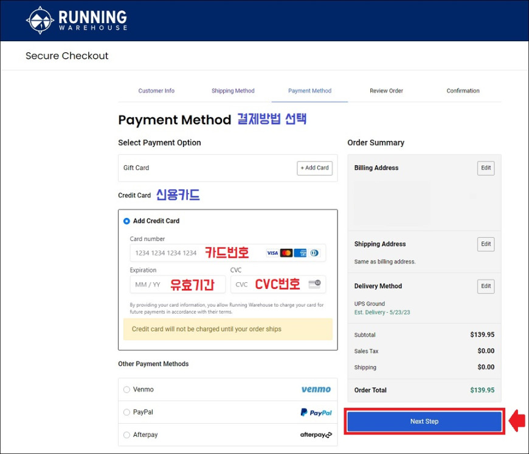Screen dimensions: 529x454
Task: Click the Shipping $0.00 value
Action: 486,367
